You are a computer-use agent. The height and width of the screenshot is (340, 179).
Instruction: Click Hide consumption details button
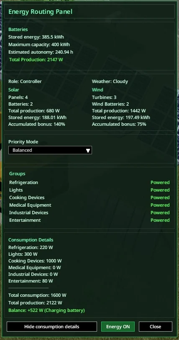52,327
